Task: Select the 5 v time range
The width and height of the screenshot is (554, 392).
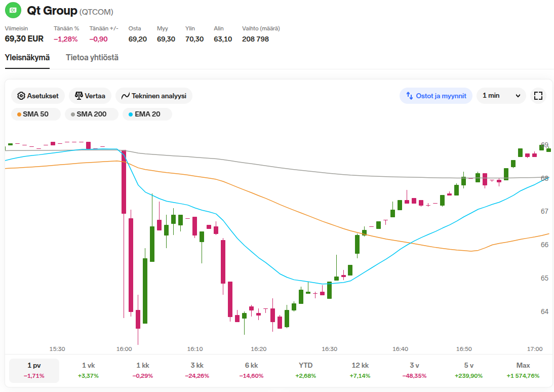Action: click(x=469, y=370)
